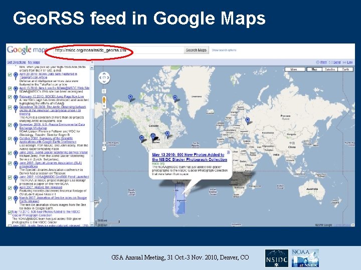Click the pin beside Special Libraries Association entry
Screen dimensions: 361x270
coord(16,164)
